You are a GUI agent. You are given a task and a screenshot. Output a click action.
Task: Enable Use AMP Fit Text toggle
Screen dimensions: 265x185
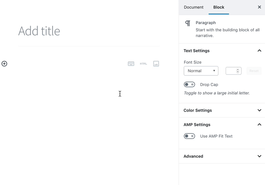[189, 136]
